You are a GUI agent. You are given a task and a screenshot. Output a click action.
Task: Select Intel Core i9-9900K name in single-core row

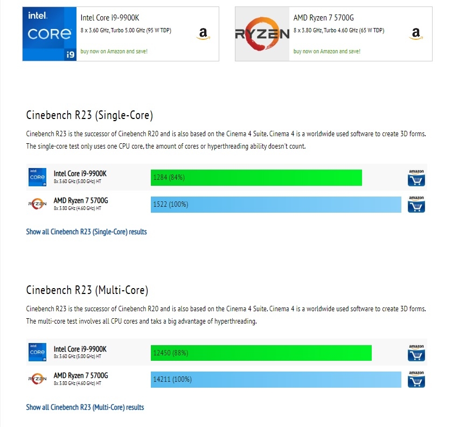pos(80,173)
